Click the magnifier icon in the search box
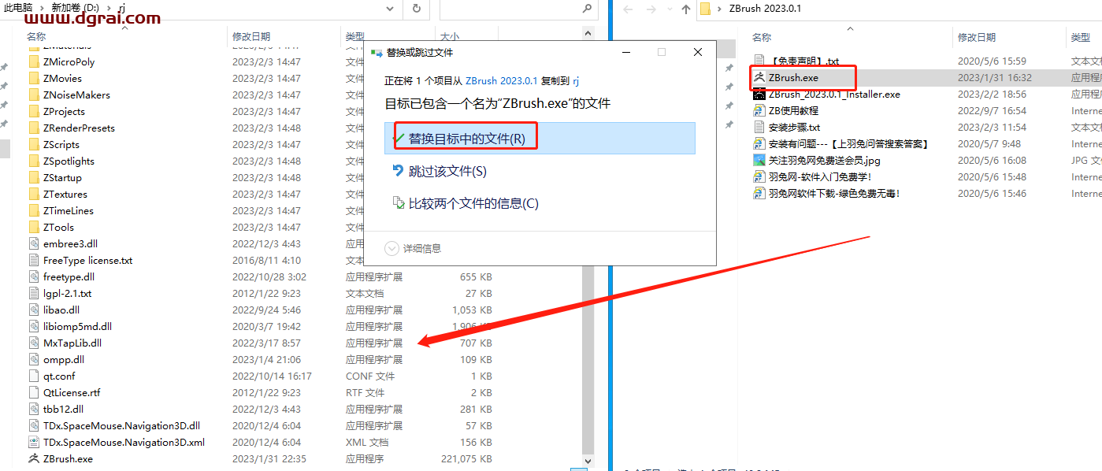1102x471 pixels. click(x=587, y=9)
